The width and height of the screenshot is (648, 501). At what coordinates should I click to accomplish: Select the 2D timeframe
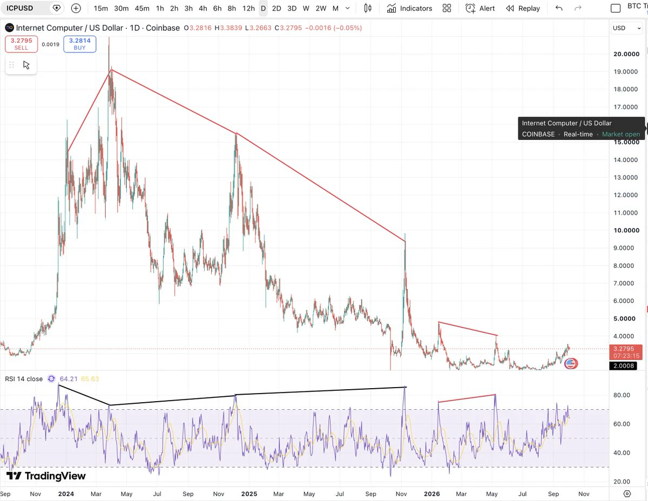[x=276, y=8]
